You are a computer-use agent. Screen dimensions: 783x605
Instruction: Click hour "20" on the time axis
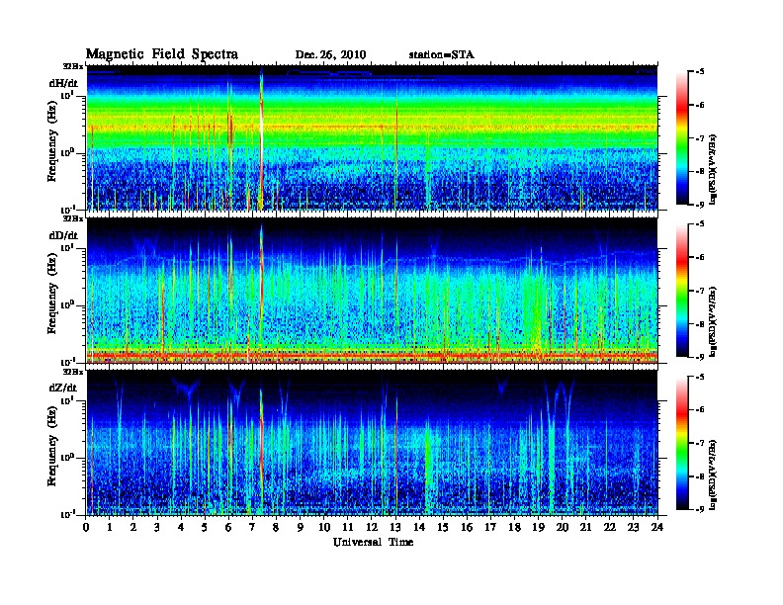point(563,527)
